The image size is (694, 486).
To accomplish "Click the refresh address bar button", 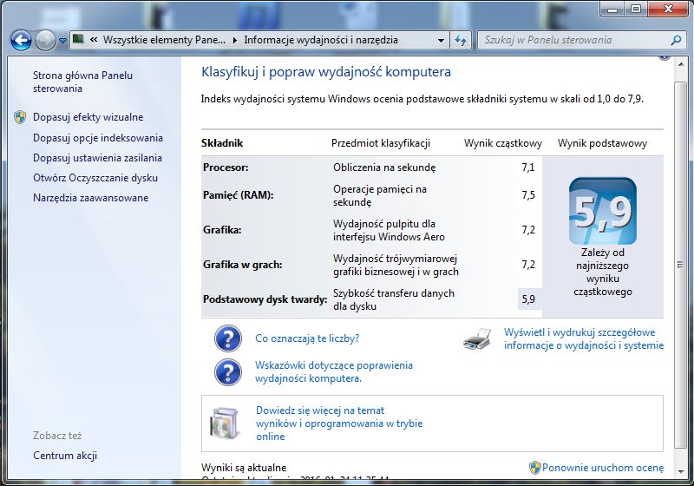I will (461, 41).
